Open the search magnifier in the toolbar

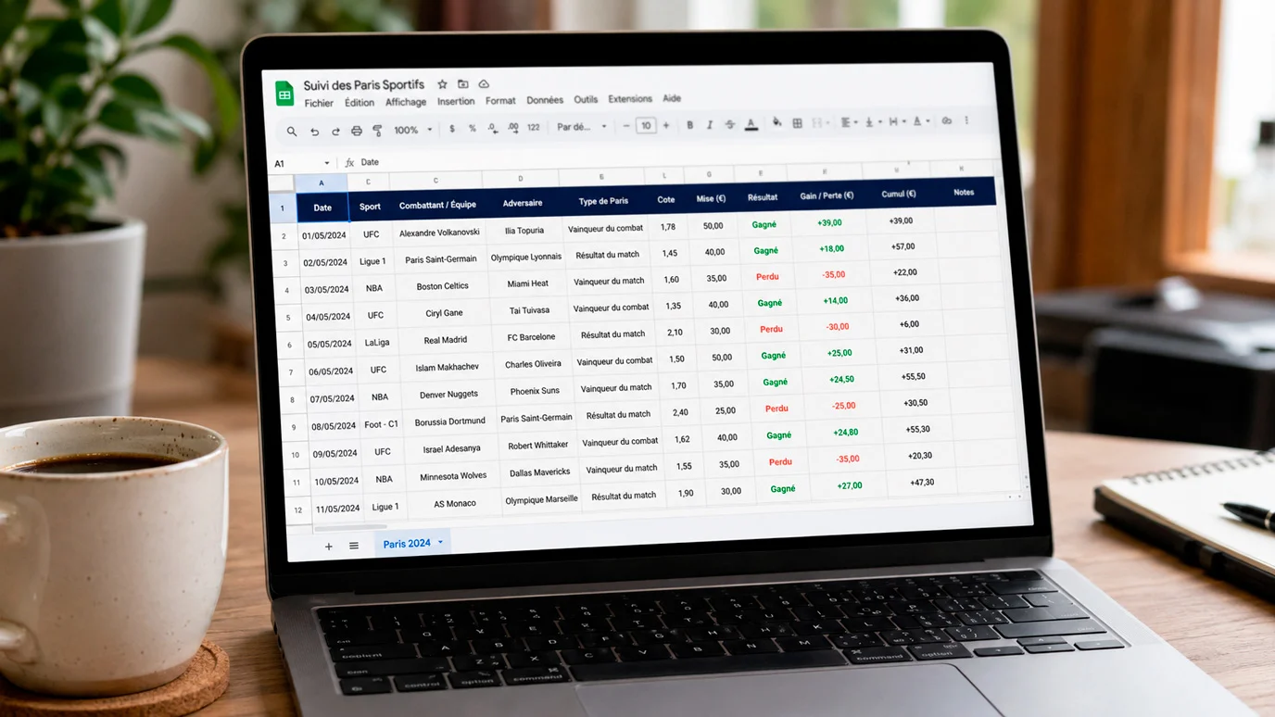tap(292, 132)
